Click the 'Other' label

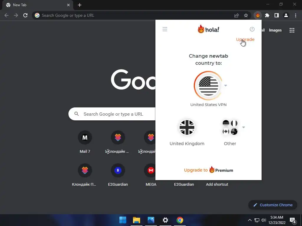click(x=230, y=144)
